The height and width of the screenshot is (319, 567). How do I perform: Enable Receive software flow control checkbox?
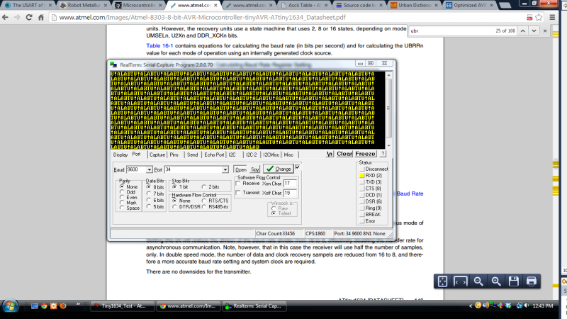pos(238,183)
